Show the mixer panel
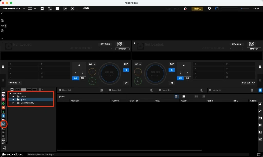The width and height of the screenshot is (263, 157). pyautogui.click(x=65, y=8)
